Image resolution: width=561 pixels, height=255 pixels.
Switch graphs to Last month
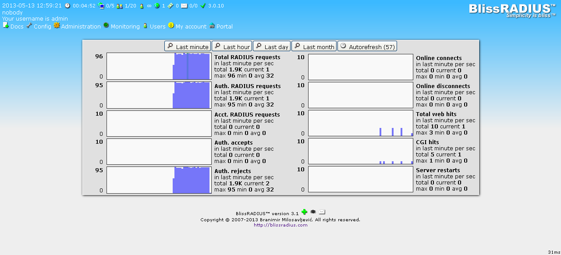[314, 46]
